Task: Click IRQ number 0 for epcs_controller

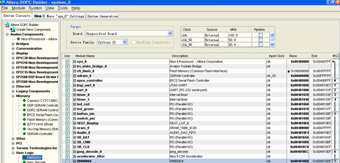Action: click(x=335, y=81)
